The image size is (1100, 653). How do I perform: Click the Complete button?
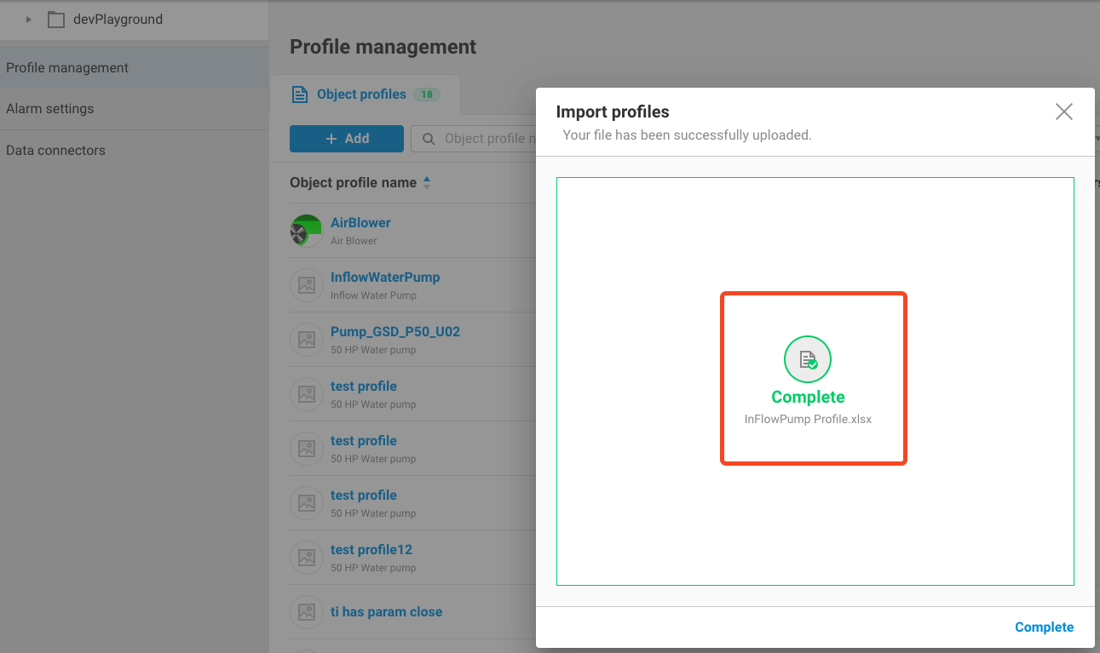coord(1044,627)
